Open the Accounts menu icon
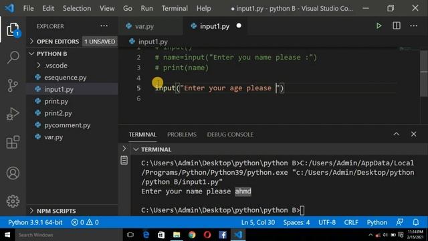 [13, 173]
